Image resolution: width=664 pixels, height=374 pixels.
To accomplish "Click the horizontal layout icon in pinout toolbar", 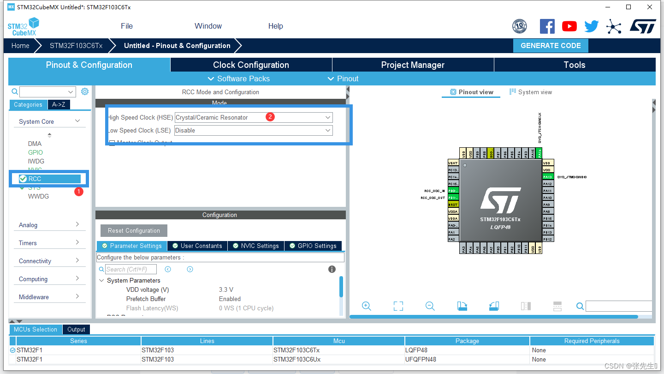I will click(x=557, y=306).
